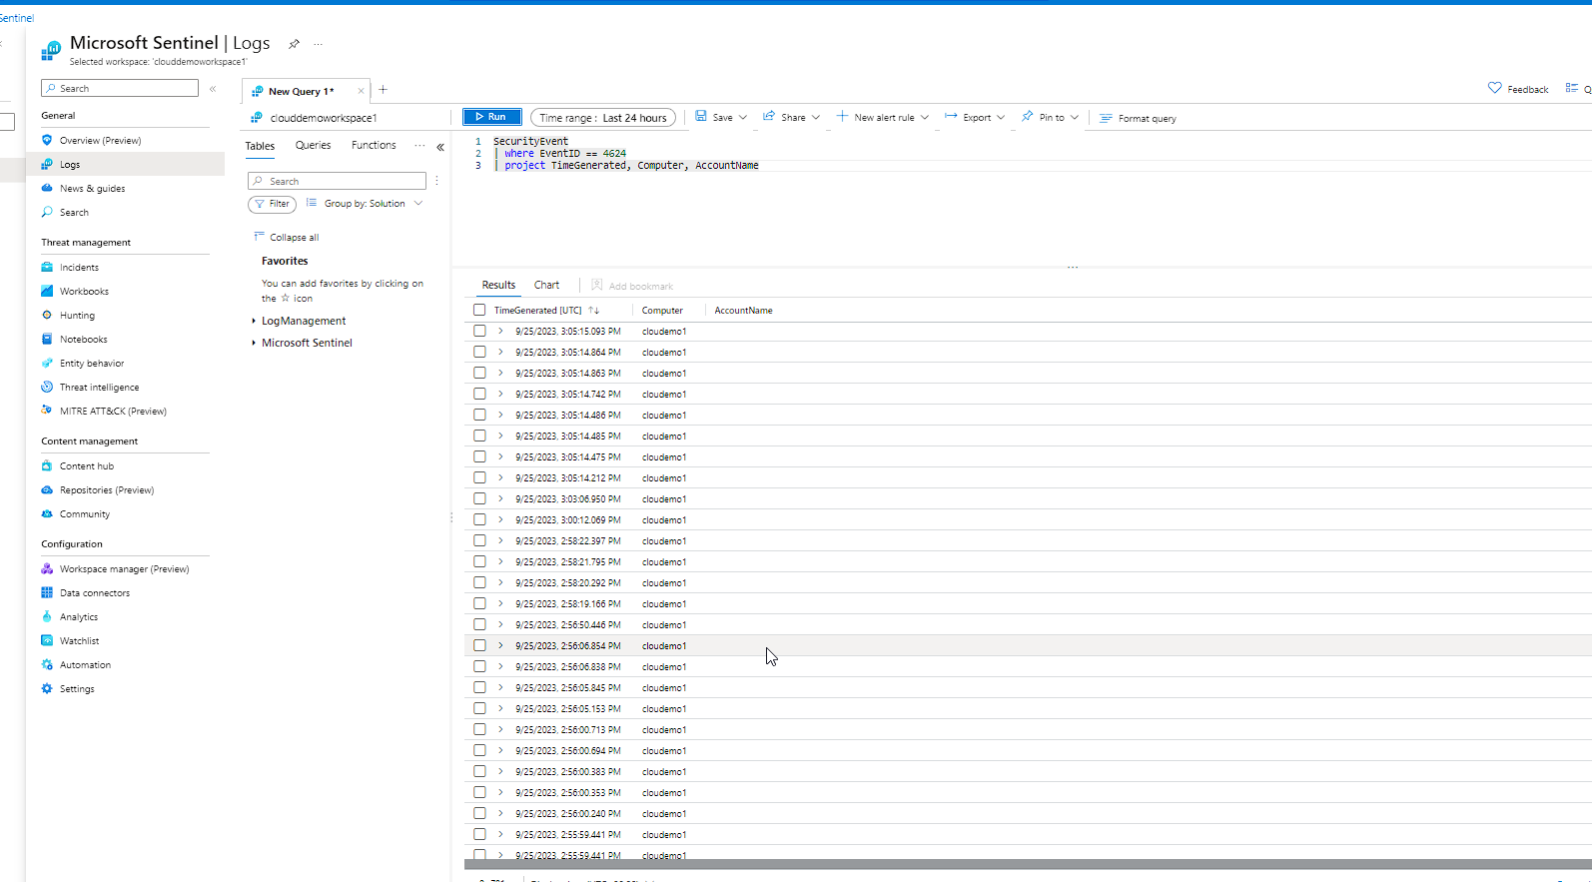The width and height of the screenshot is (1592, 882).
Task: Open Repositories (Preview)
Action: (107, 490)
